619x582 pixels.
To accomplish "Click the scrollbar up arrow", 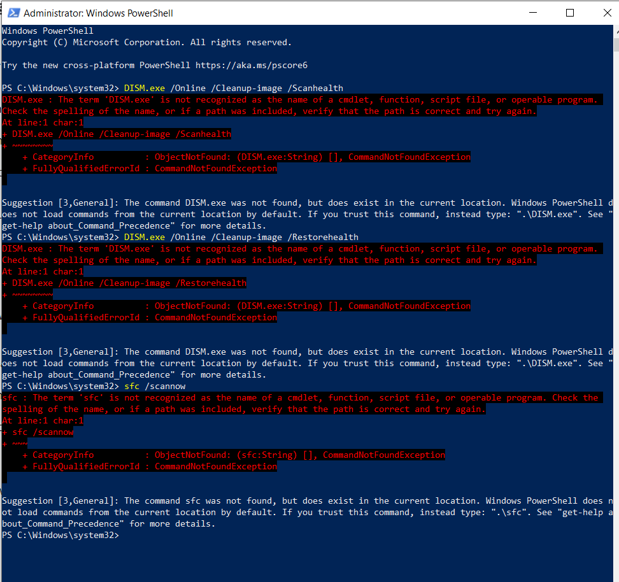I will (616, 31).
